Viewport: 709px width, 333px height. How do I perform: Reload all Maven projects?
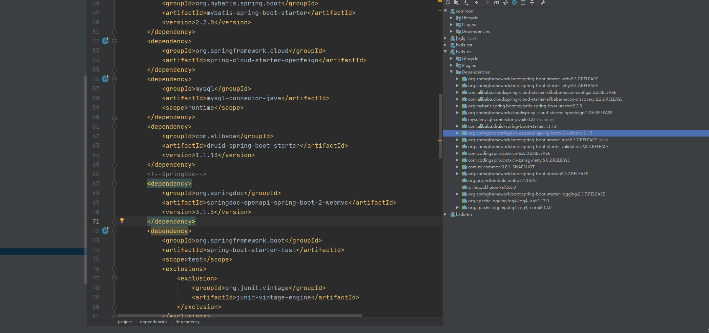pos(448,2)
